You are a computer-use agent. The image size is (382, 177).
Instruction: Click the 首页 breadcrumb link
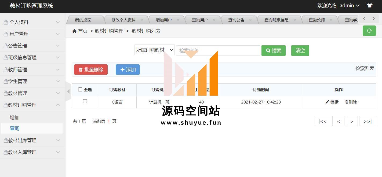(x=83, y=31)
